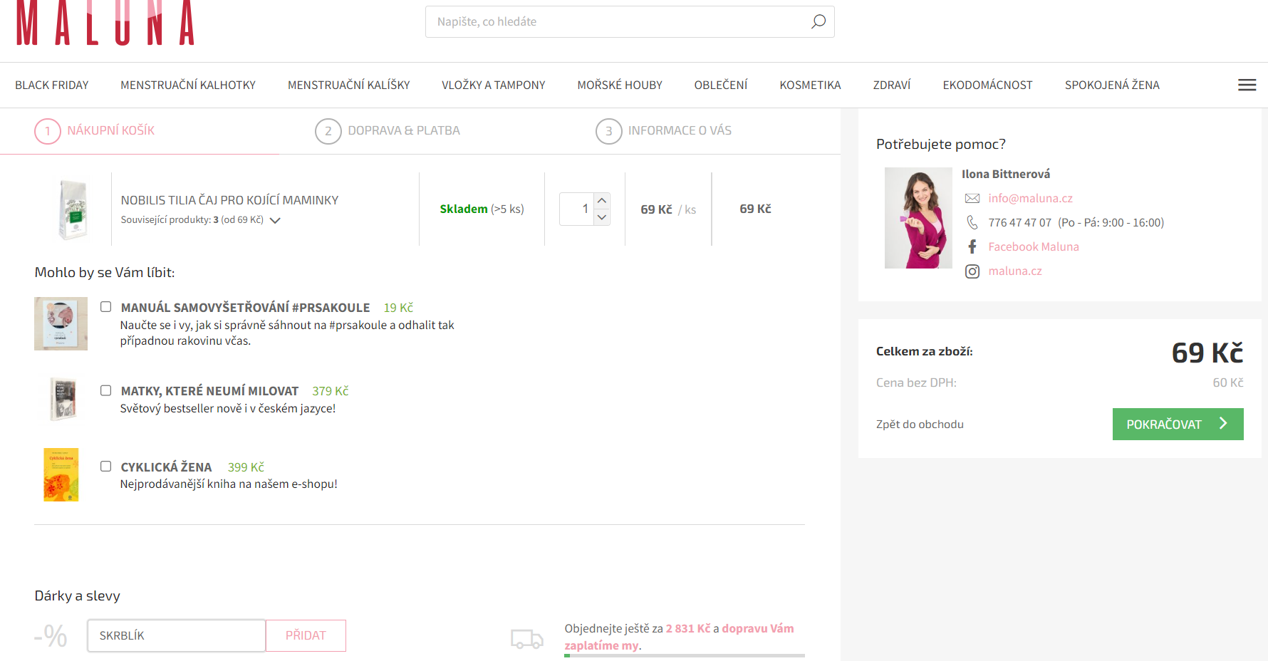Click the search magnifier icon
This screenshot has height=661, width=1268.
pyautogui.click(x=819, y=21)
